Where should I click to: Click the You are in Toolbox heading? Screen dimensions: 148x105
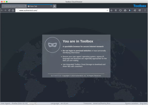[78, 41]
